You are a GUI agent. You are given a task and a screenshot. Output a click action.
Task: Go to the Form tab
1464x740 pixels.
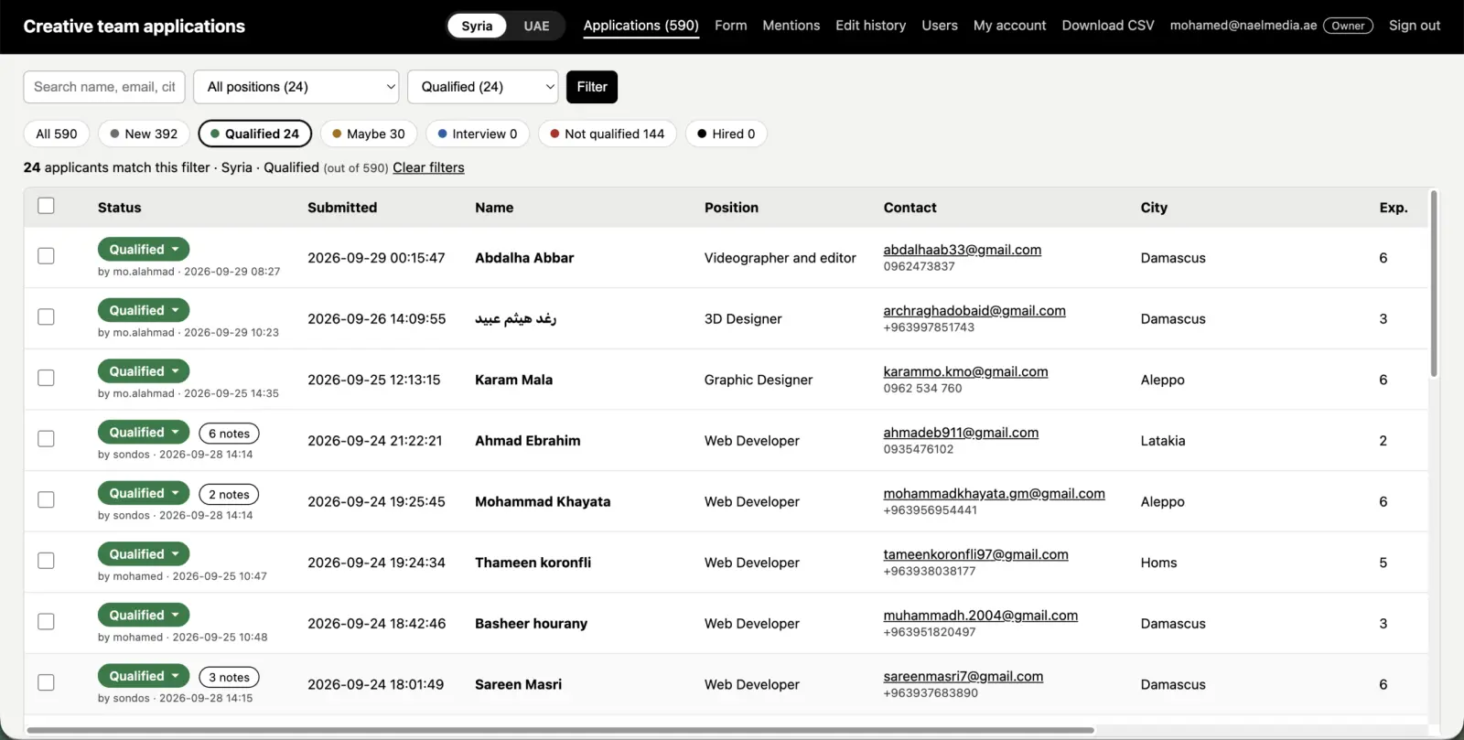731,26
